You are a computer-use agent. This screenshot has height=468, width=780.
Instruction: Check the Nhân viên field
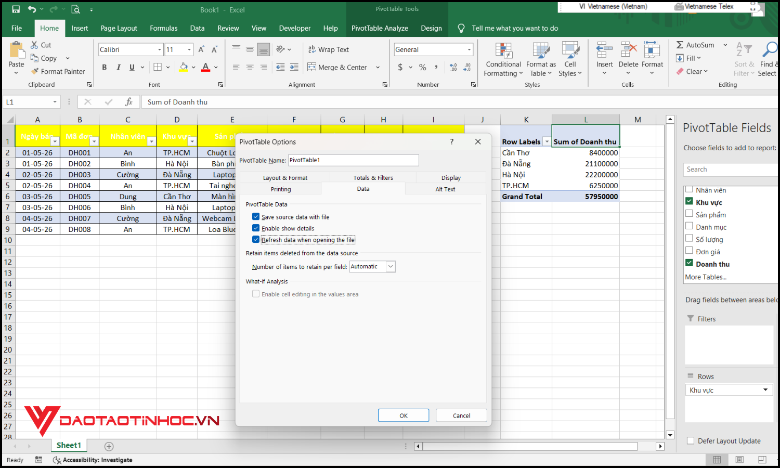(x=689, y=189)
